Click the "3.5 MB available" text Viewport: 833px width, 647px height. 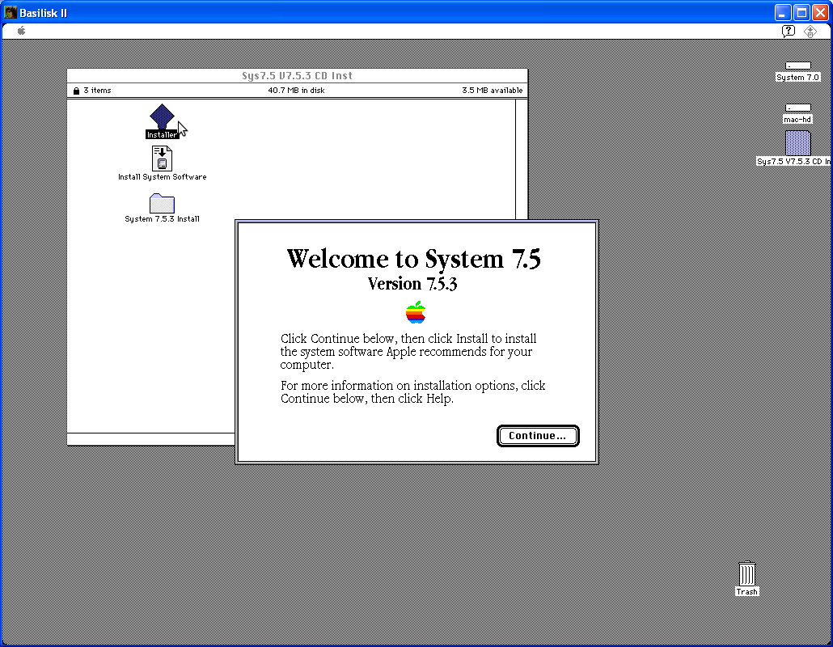point(492,91)
